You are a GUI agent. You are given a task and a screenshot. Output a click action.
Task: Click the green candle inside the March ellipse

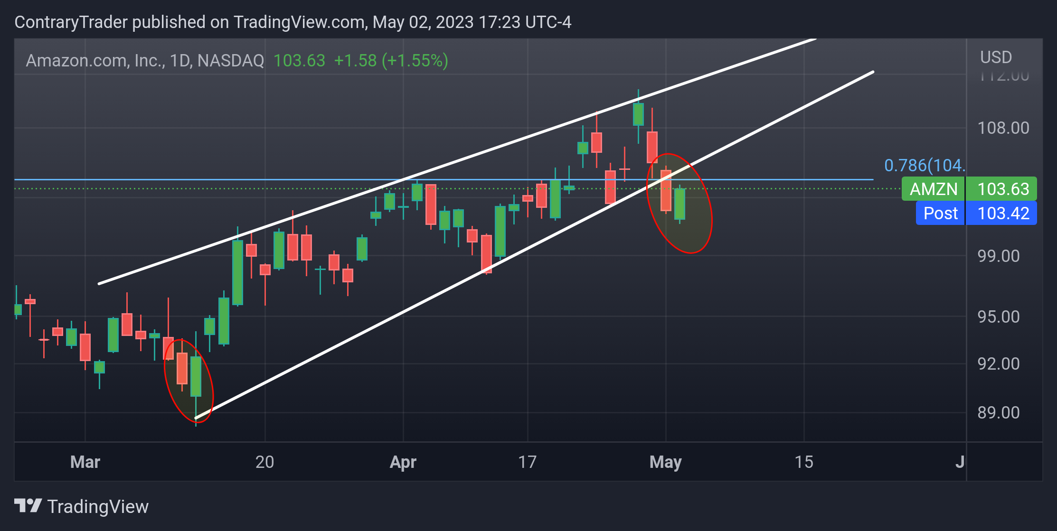tap(196, 376)
